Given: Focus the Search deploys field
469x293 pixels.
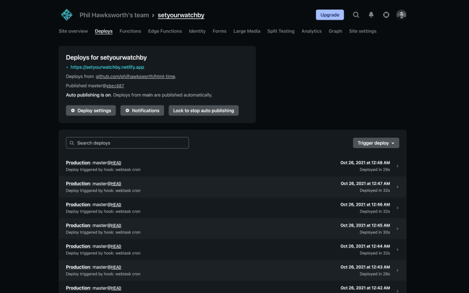Looking at the screenshot, I should (x=127, y=143).
